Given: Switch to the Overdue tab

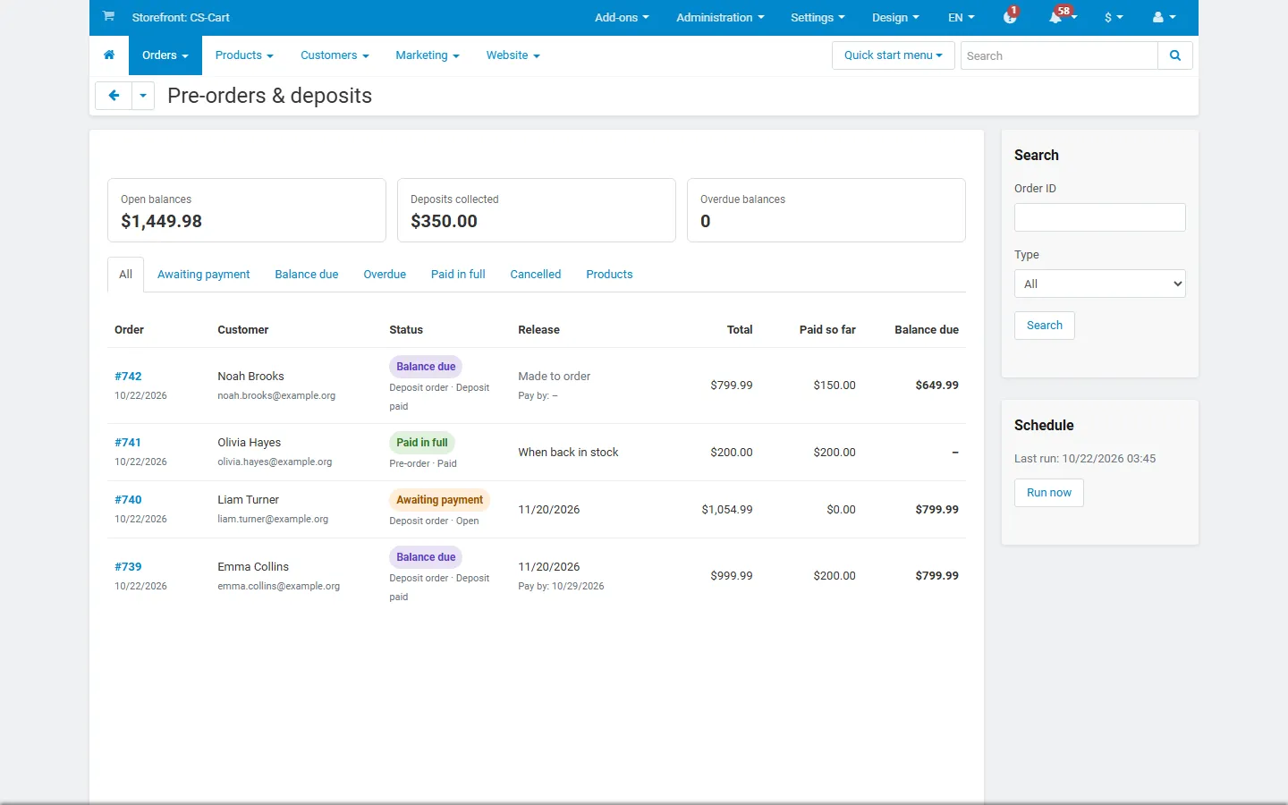Looking at the screenshot, I should [x=385, y=275].
